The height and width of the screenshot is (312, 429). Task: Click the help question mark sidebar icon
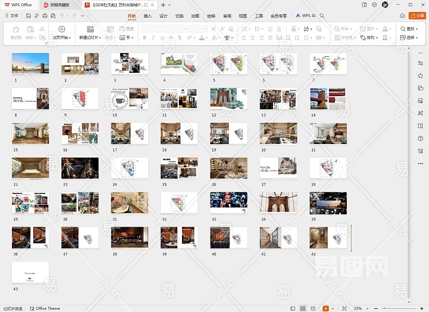pos(420,138)
